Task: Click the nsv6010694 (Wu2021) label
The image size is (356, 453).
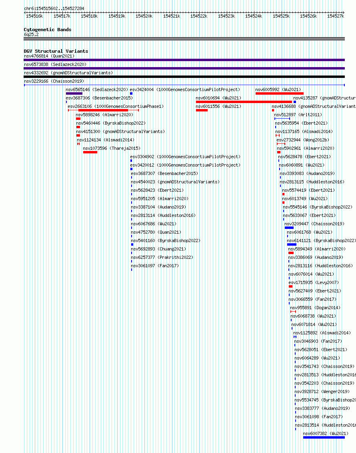Action: click(218, 98)
